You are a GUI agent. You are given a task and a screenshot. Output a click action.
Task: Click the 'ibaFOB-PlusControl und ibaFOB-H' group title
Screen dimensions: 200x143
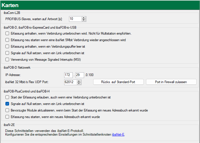pos(27,91)
